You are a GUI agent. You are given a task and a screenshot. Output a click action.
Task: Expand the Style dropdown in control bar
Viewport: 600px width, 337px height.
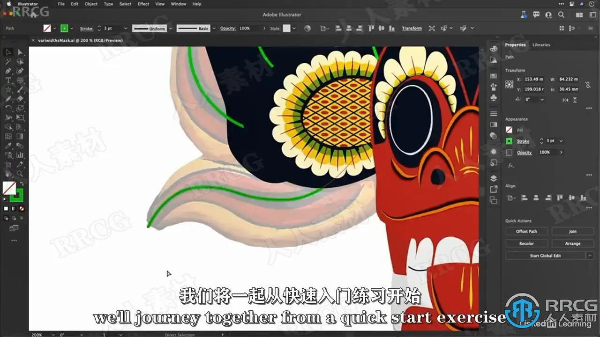294,29
